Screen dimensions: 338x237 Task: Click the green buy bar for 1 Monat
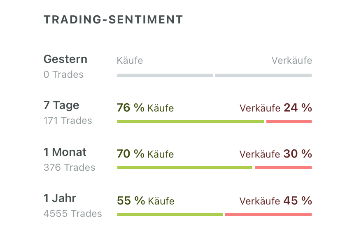point(184,167)
